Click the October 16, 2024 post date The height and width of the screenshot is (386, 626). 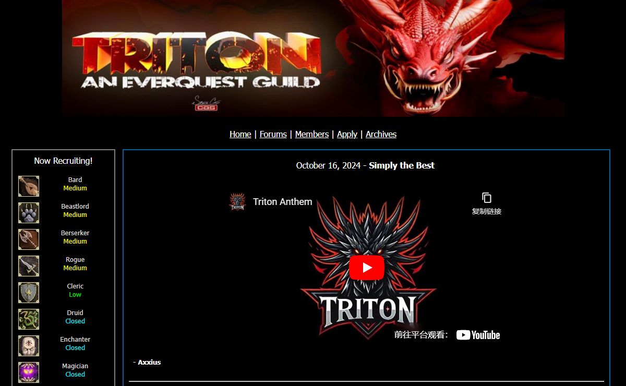click(328, 165)
